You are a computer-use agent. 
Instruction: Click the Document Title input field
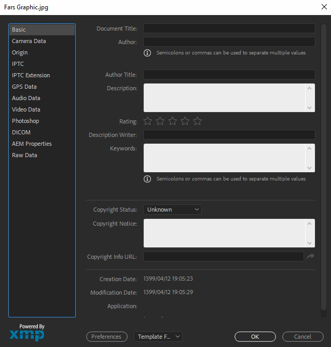click(x=229, y=29)
